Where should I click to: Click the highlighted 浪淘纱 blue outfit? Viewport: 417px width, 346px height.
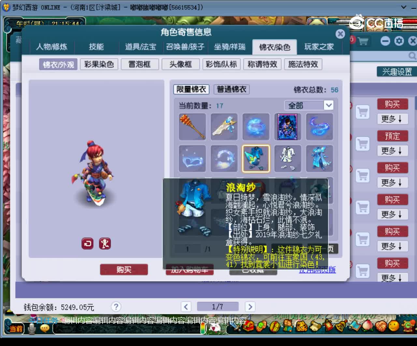pos(256,159)
